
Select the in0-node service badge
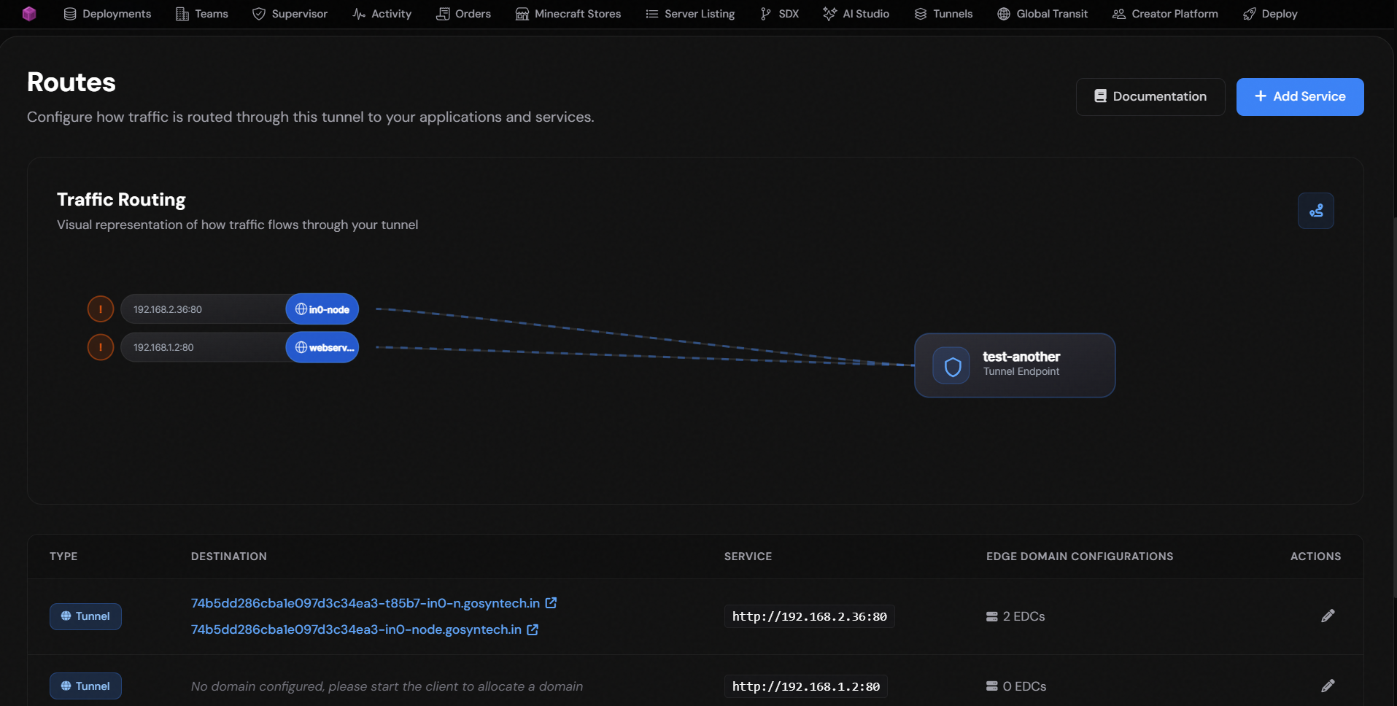(322, 309)
